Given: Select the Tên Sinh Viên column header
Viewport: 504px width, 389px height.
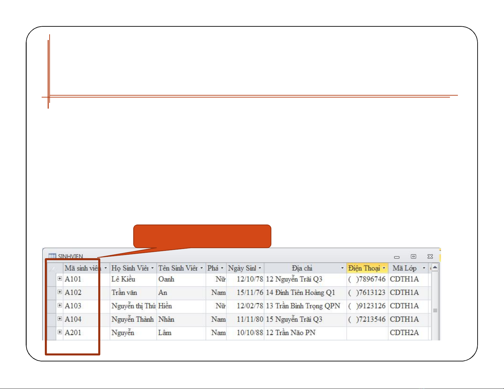Looking at the screenshot, I should coord(178,268).
